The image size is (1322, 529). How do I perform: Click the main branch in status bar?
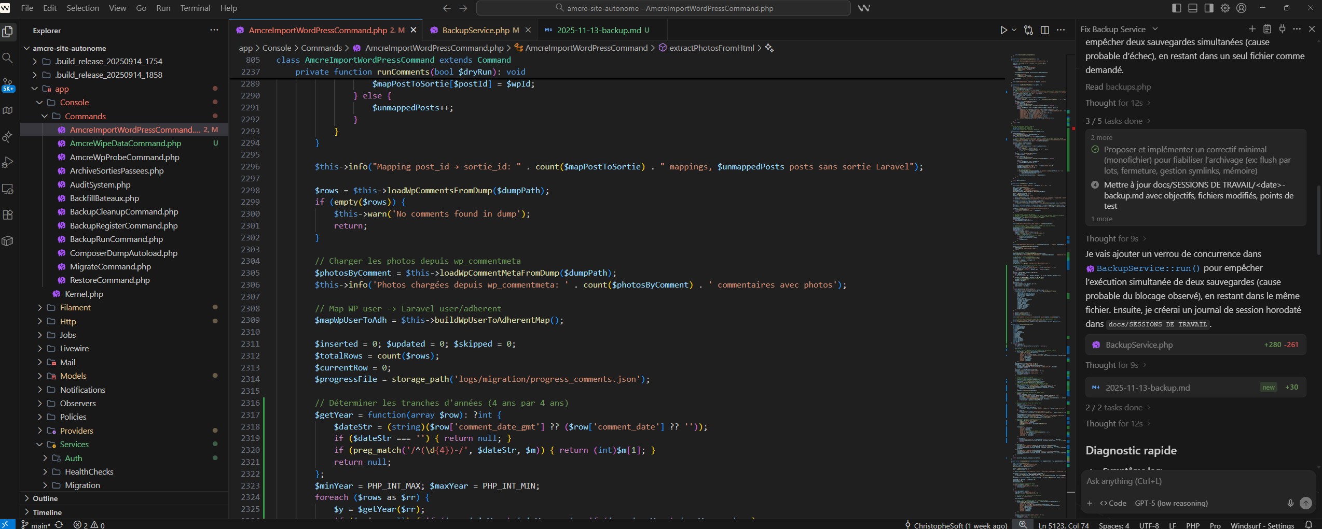coord(36,525)
